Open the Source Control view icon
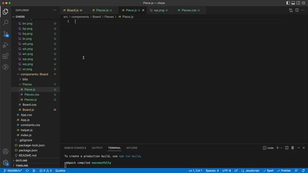Screen dimensions: 308x173 click(x=5, y=34)
